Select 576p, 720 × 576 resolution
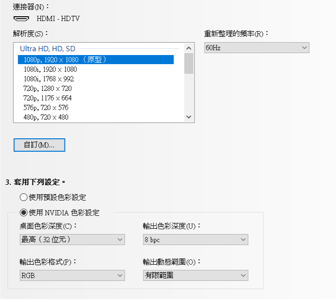336x302 pixels. [96, 108]
